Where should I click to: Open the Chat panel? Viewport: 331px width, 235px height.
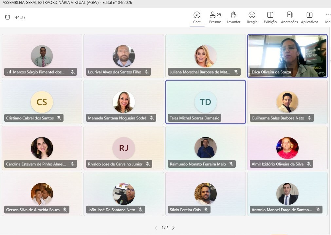click(x=197, y=18)
